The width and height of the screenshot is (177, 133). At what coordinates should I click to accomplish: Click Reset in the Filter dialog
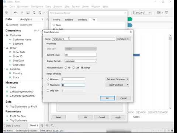point(58,117)
